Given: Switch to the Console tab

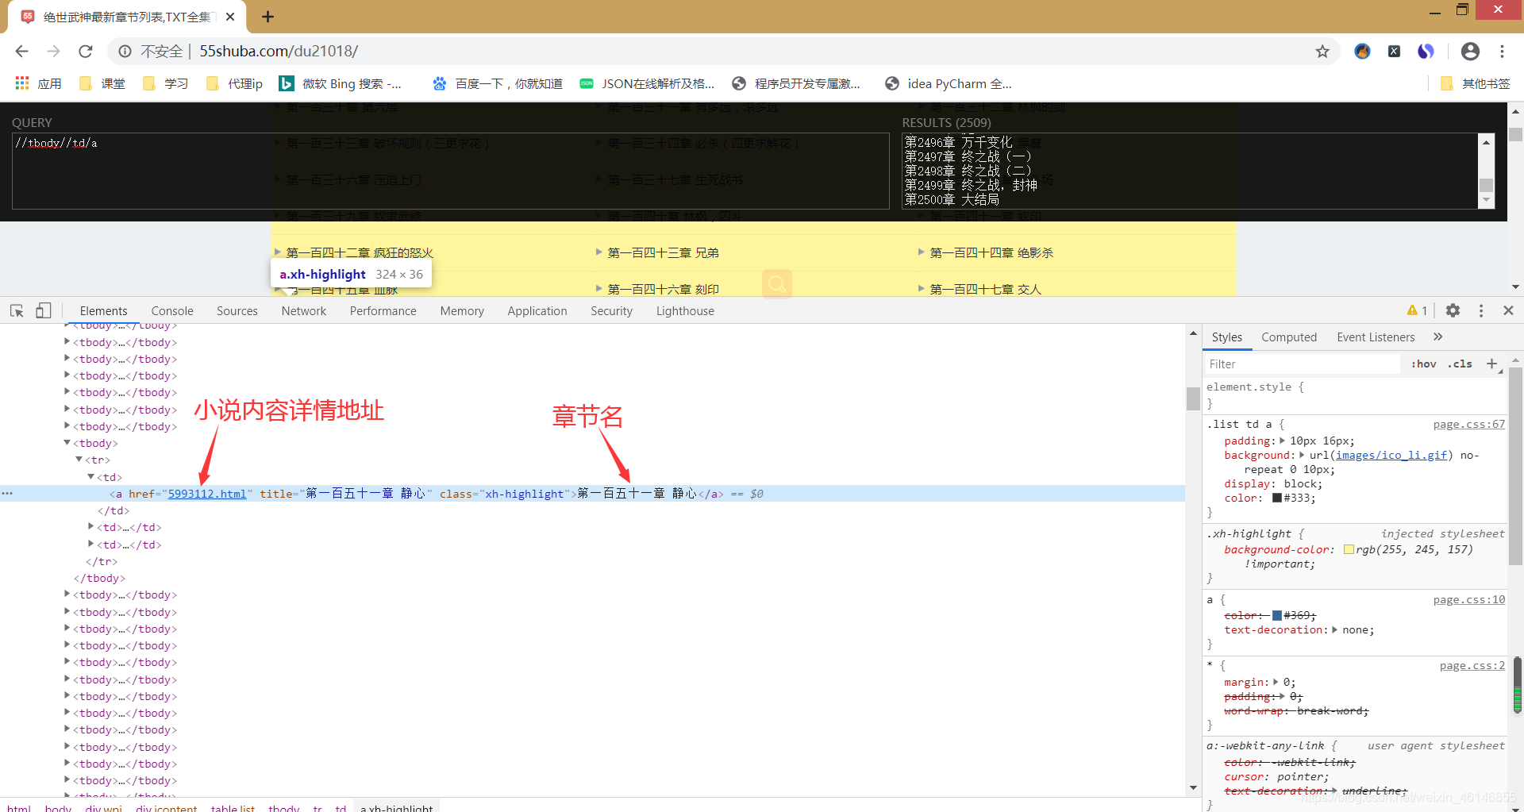Looking at the screenshot, I should (172, 311).
